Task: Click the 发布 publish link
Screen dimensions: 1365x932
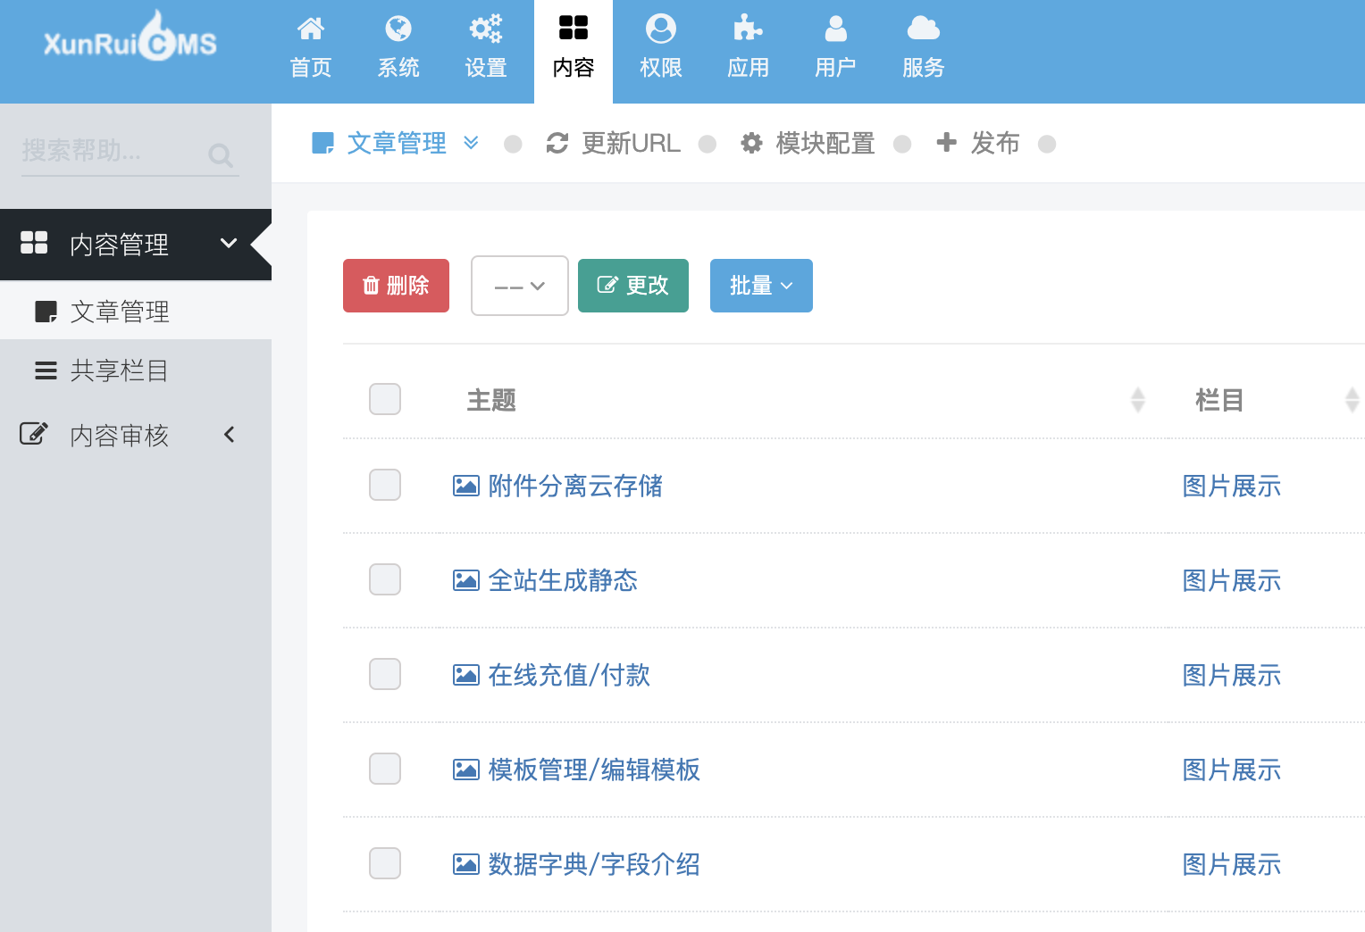Action: tap(995, 143)
